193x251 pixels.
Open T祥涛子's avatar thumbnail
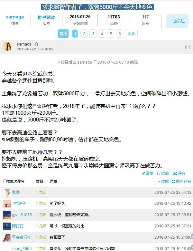[7, 204]
